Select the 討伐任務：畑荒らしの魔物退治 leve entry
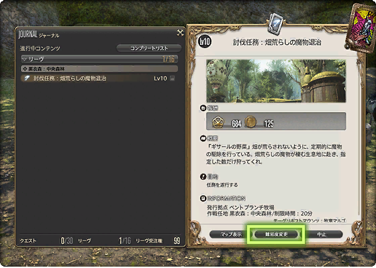The image size is (376, 268). [99, 78]
